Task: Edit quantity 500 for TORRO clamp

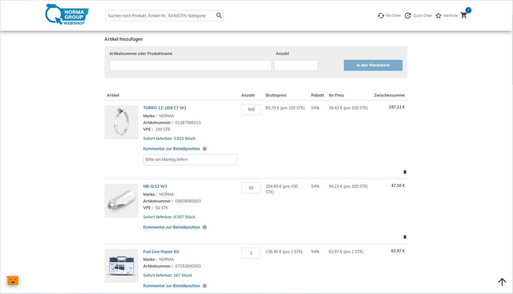Action: pos(251,109)
